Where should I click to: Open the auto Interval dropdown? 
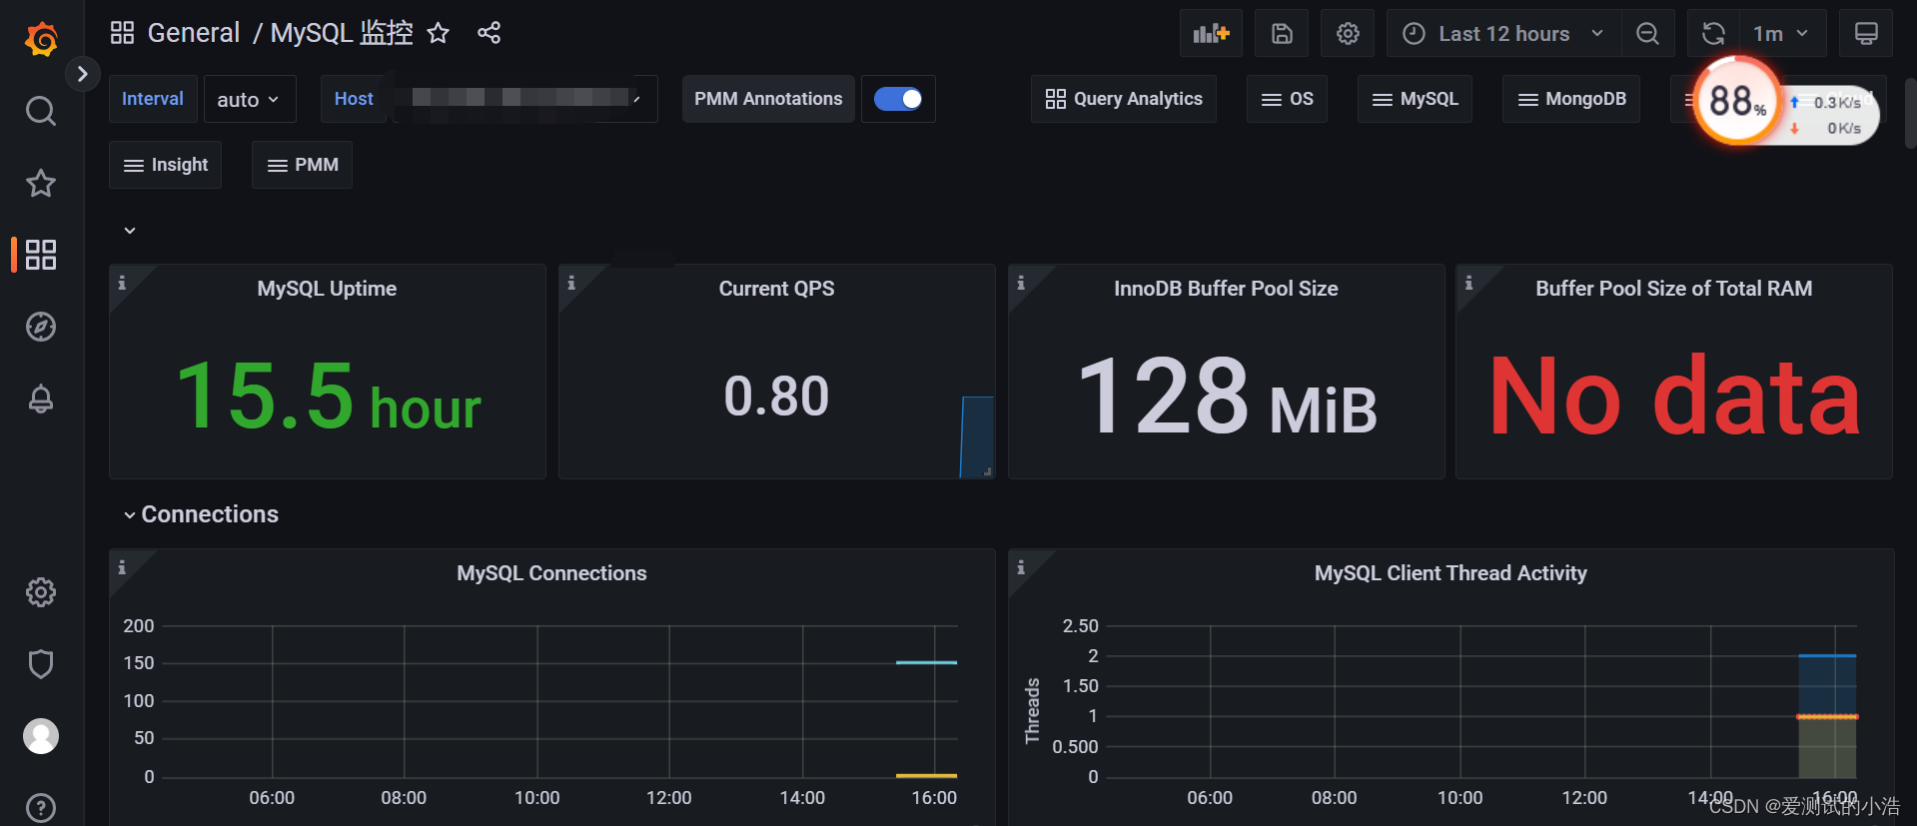[250, 99]
